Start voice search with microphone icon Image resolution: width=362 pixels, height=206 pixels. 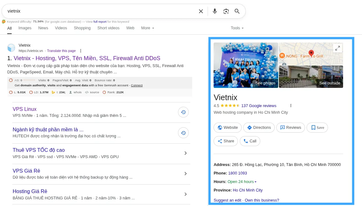coord(215,11)
